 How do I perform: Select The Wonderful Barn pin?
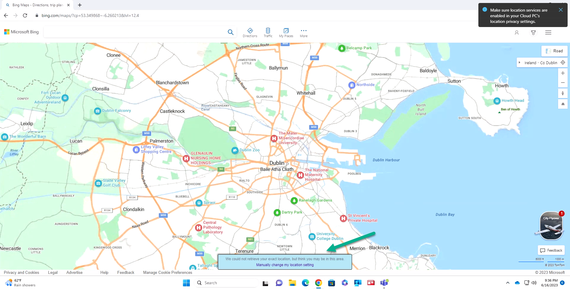[4, 137]
